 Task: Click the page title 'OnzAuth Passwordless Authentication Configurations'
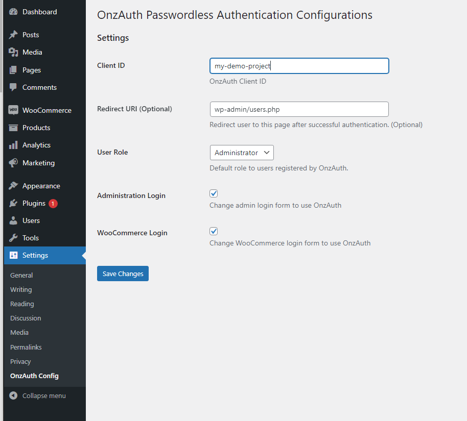pos(235,15)
